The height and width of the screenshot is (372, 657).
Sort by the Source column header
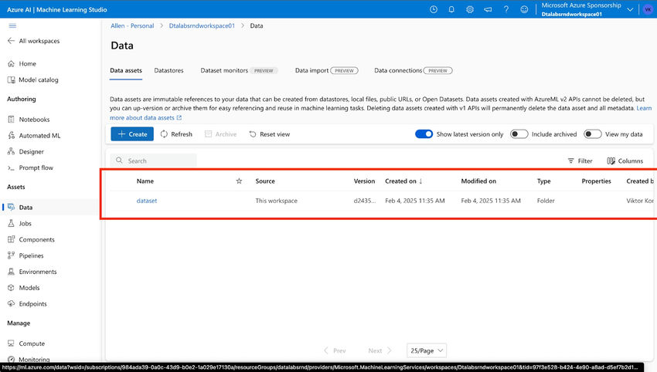tap(265, 181)
